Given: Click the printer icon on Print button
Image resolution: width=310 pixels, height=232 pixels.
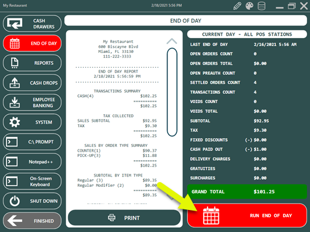Looking at the screenshot, I should pyautogui.click(x=111, y=218).
